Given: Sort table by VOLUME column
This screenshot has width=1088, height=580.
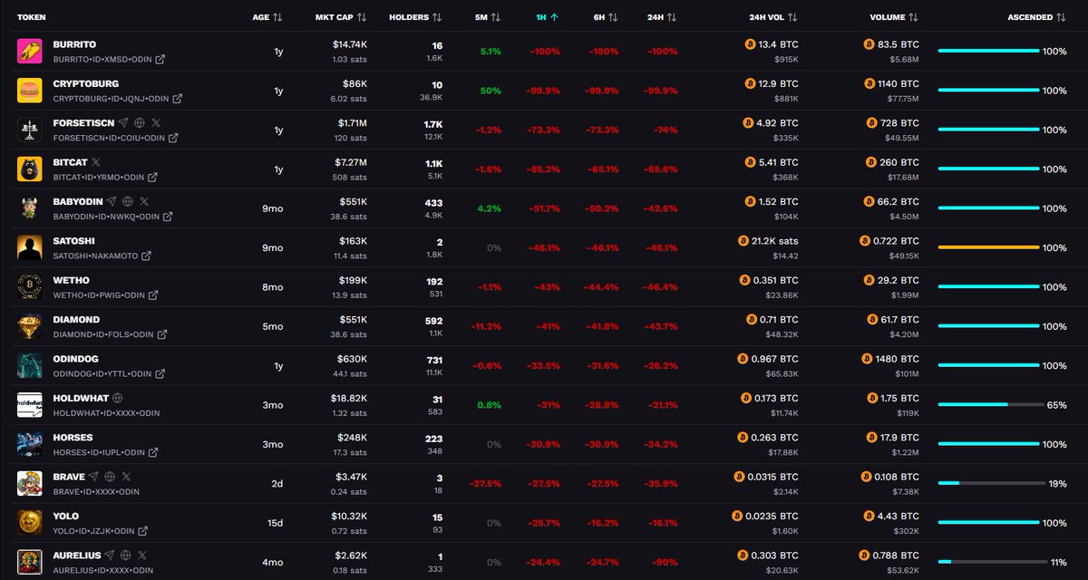Looking at the screenshot, I should (894, 17).
